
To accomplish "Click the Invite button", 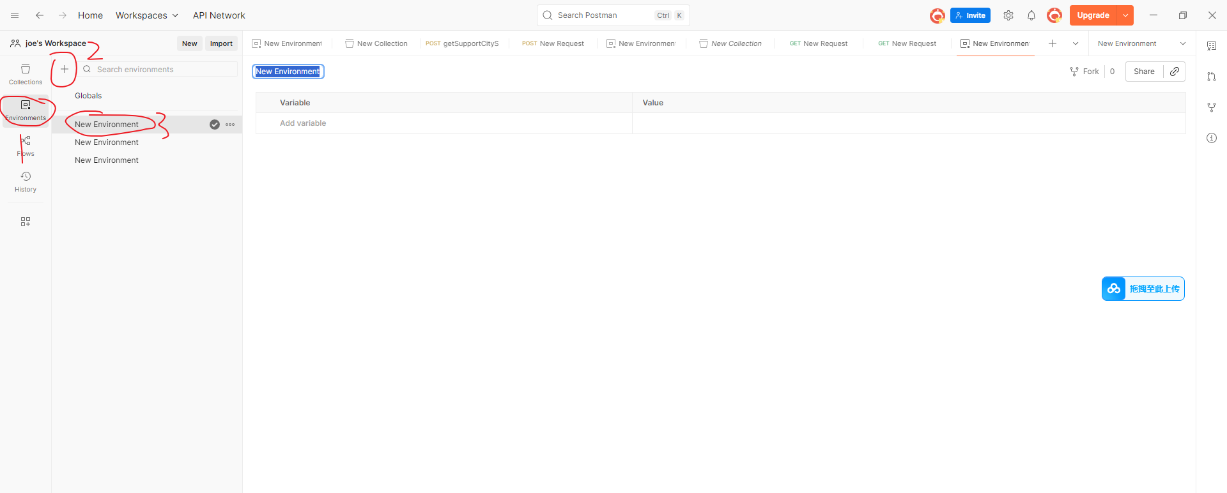I will click(x=970, y=15).
